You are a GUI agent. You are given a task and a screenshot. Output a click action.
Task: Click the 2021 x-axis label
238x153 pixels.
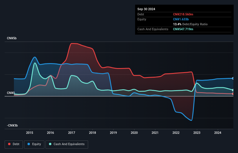(x=155, y=133)
